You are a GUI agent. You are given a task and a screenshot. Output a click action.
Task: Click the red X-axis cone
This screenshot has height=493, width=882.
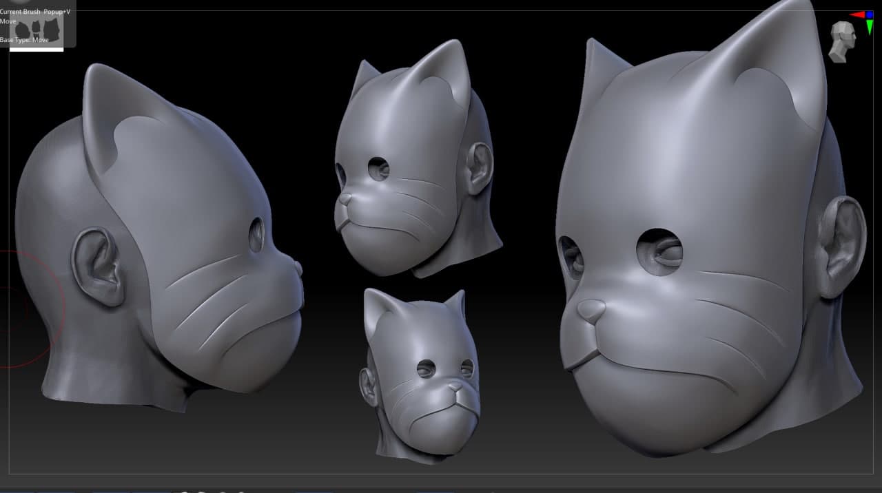857,14
